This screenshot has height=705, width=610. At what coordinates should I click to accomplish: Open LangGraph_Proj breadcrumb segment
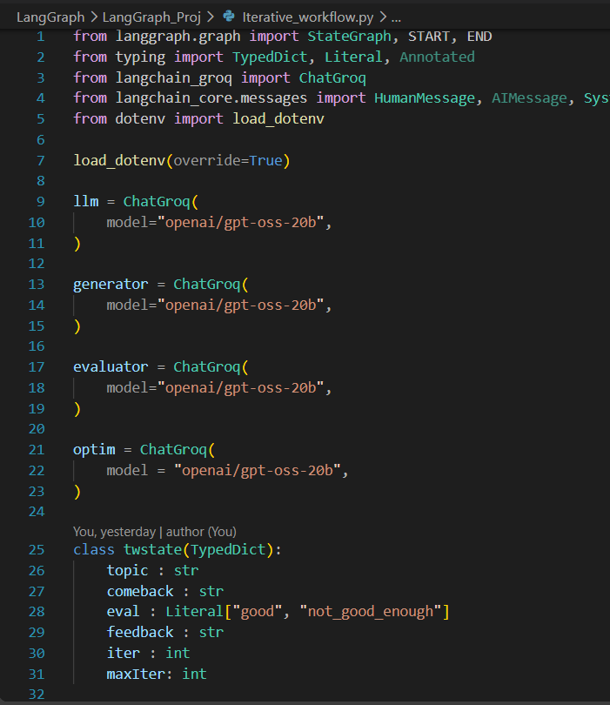coord(151,17)
